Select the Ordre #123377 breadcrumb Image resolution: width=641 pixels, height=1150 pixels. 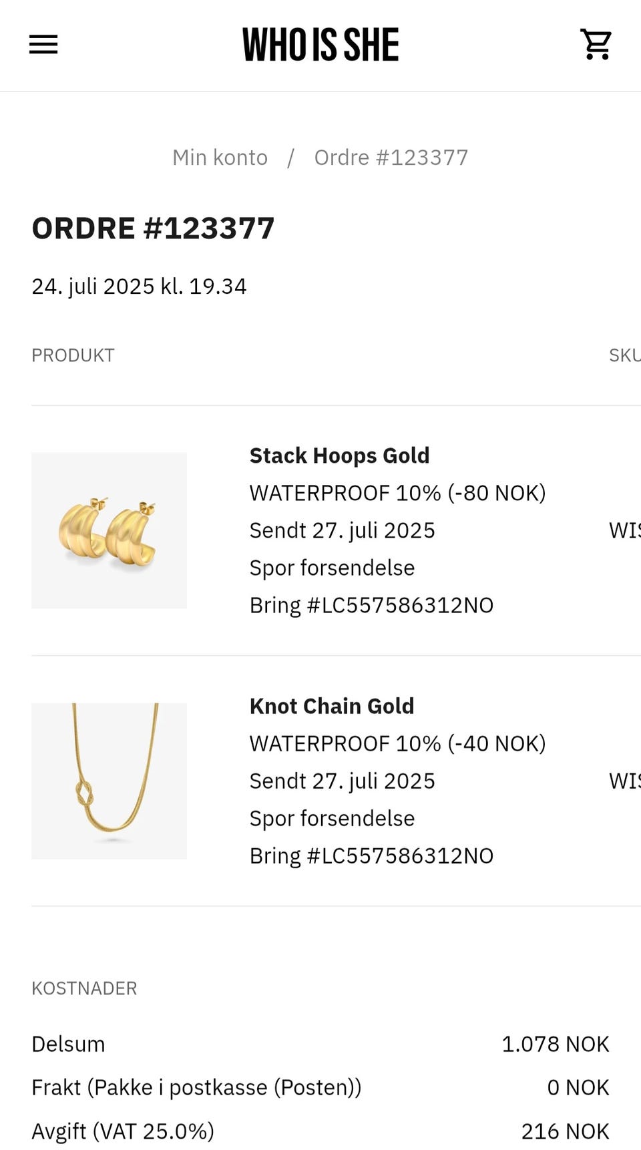coord(391,158)
